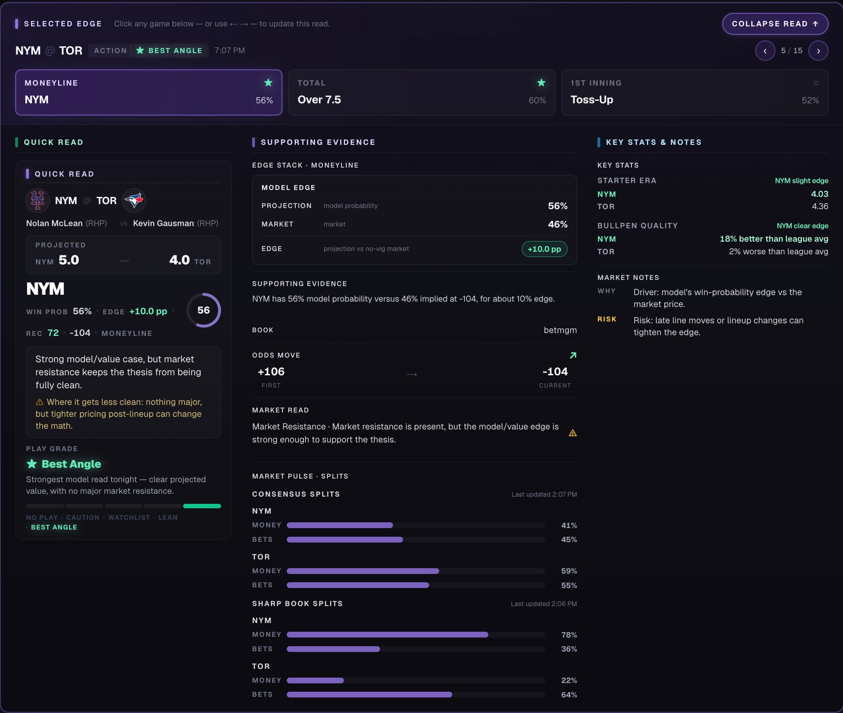Click circle icon on 1st Inning card
843x713 pixels.
pyautogui.click(x=816, y=83)
